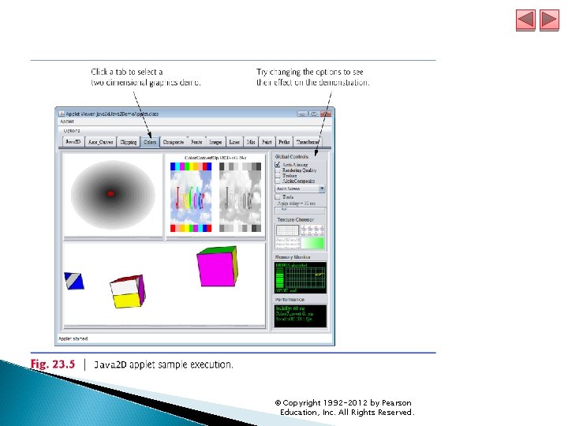The height and width of the screenshot is (426, 568).
Task: Click the magenta rotating cube
Action: click(217, 267)
